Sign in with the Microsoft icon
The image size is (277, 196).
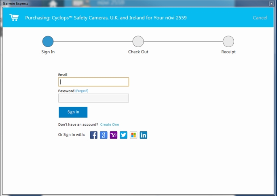133,135
